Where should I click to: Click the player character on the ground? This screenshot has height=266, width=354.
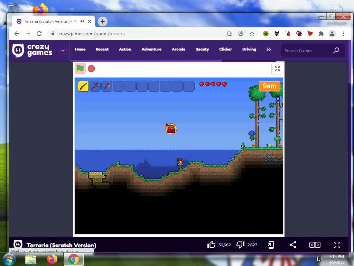point(180,163)
